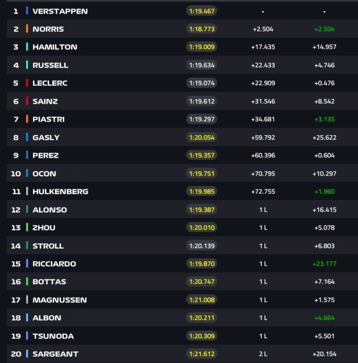Click Tsunoda's lap time 1:20.309
Screen dimensions: 358x363
(x=202, y=336)
